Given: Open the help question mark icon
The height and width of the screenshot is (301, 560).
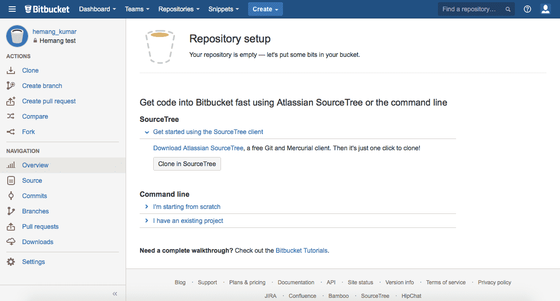Looking at the screenshot, I should coord(527,9).
